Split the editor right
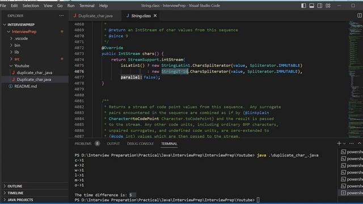 coord(359,15)
